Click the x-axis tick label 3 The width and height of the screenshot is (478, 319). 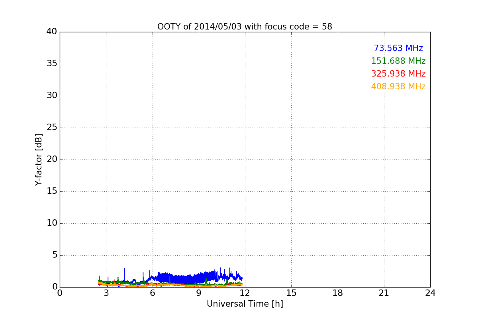[106, 293]
